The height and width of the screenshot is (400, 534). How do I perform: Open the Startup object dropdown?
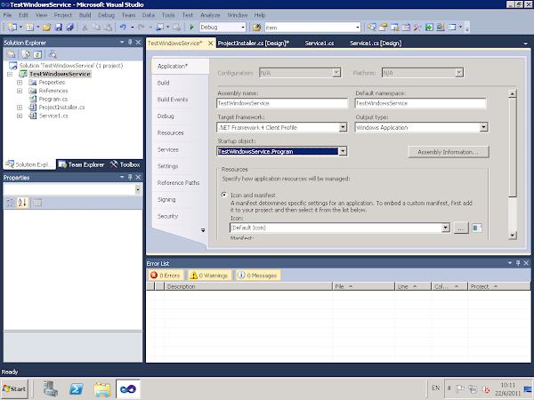[x=343, y=151]
